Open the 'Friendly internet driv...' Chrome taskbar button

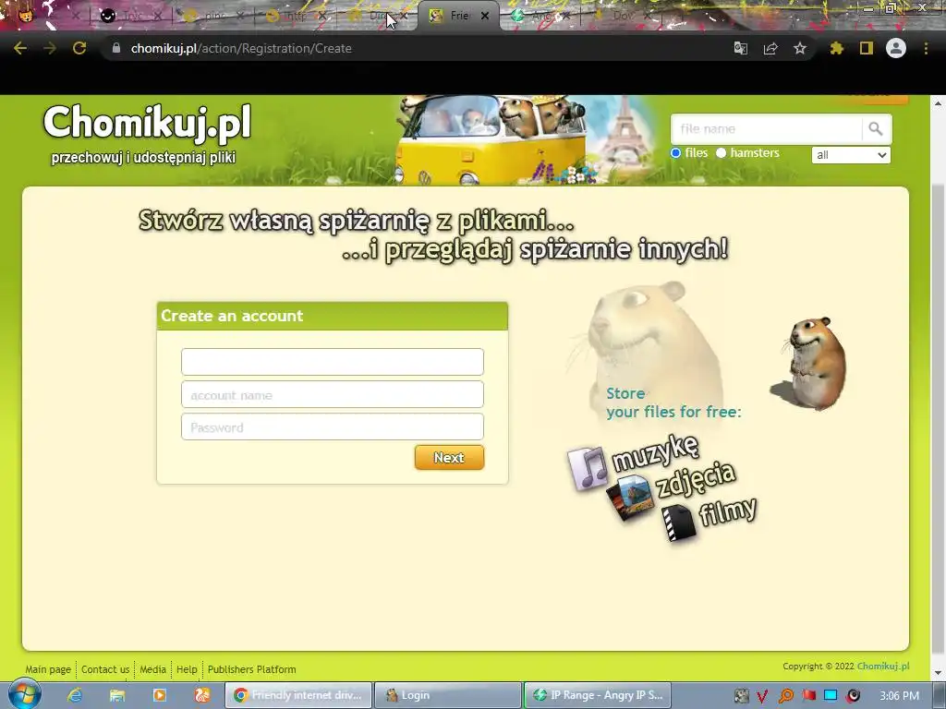[x=298, y=695]
